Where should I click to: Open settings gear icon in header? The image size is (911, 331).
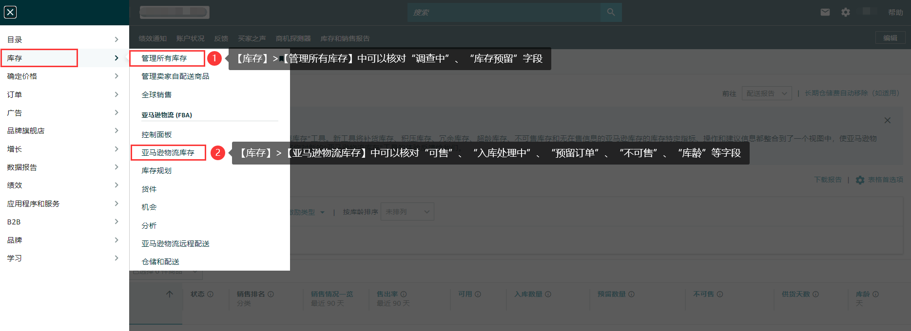[846, 12]
